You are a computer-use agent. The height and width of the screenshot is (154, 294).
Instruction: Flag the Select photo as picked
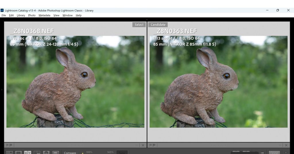(7, 145)
